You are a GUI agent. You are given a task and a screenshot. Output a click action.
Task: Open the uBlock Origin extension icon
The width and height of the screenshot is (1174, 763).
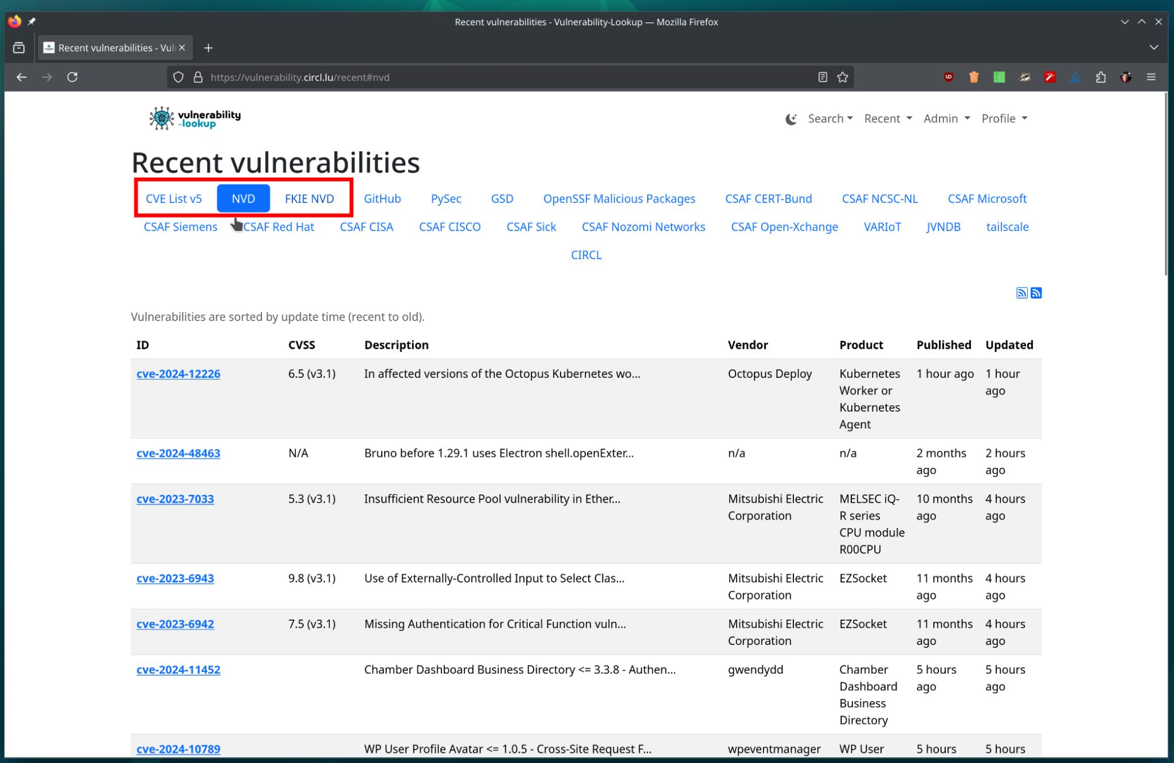click(x=949, y=77)
